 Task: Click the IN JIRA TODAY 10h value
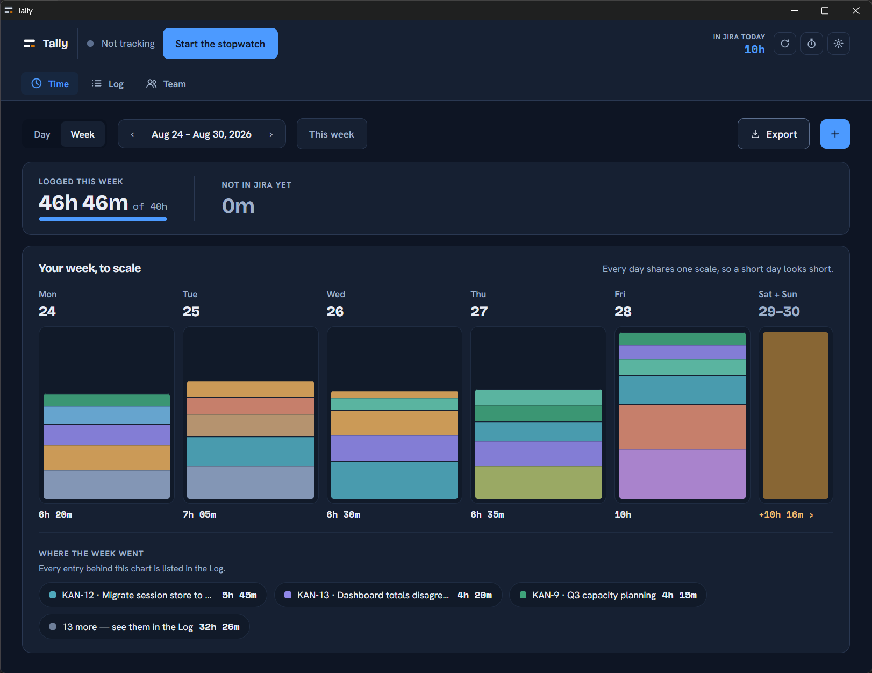[754, 49]
